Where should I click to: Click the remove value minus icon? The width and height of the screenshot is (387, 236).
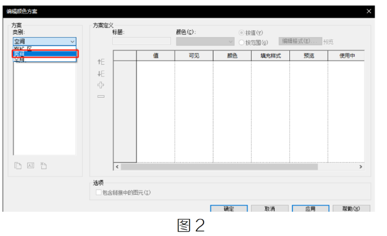[x=101, y=97]
